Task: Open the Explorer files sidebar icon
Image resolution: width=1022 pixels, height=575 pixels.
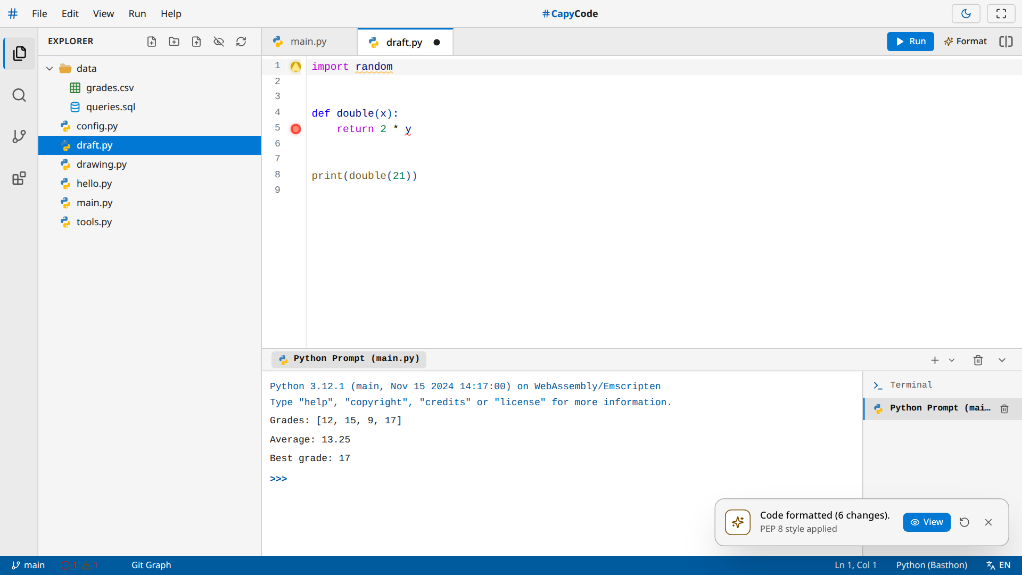Action: (19, 53)
